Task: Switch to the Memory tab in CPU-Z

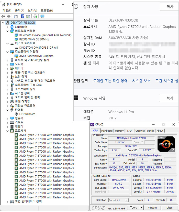Action: pyautogui.click(x=119, y=131)
